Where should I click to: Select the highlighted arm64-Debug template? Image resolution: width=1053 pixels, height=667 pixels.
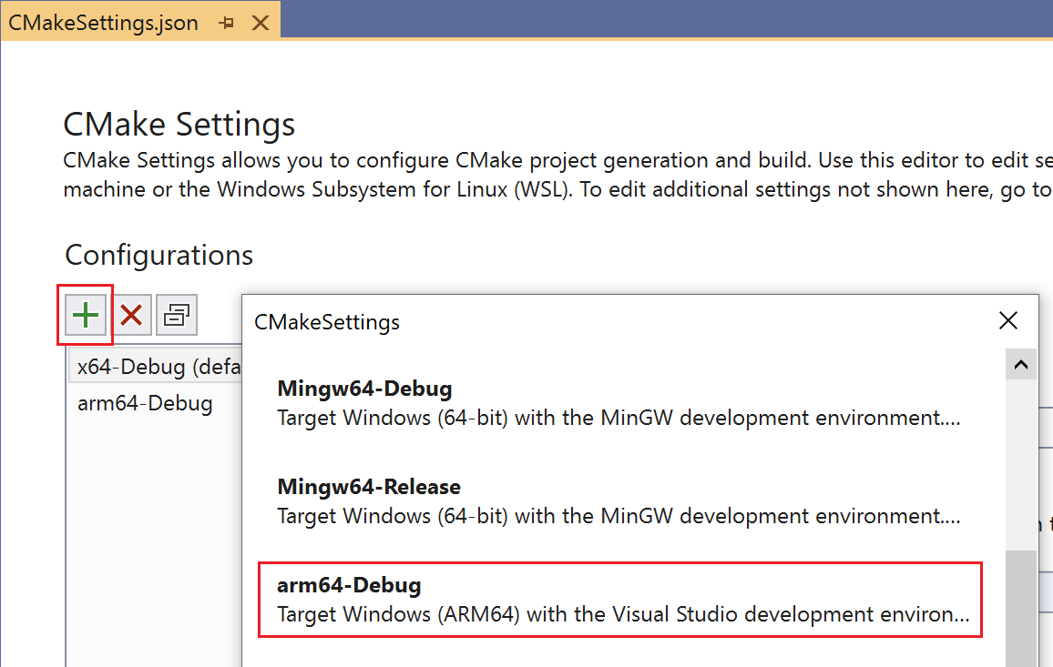pyautogui.click(x=349, y=585)
